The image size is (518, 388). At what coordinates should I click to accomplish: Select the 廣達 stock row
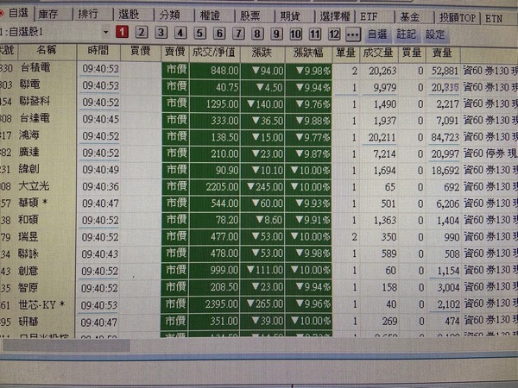(x=259, y=153)
